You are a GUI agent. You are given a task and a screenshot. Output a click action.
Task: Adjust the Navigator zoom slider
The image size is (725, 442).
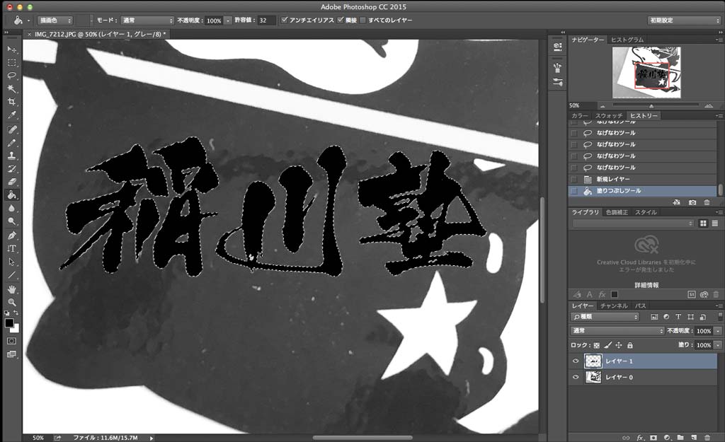[x=651, y=106]
